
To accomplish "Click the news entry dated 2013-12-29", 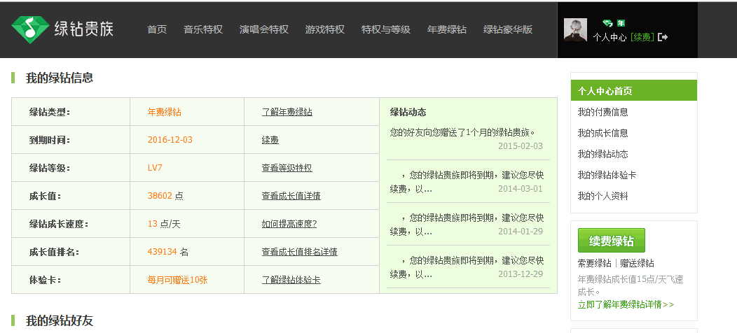I will 467,267.
